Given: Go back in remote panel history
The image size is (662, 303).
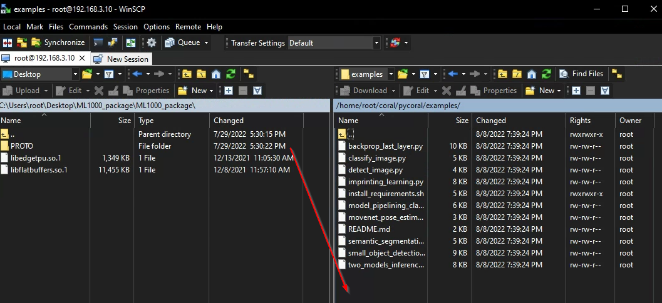Looking at the screenshot, I should click(453, 74).
